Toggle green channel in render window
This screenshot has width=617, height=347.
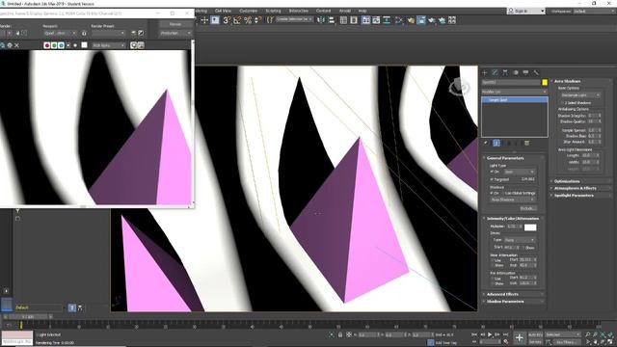pos(54,45)
